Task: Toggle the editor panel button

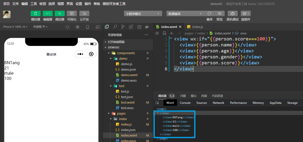Action: point(48,13)
